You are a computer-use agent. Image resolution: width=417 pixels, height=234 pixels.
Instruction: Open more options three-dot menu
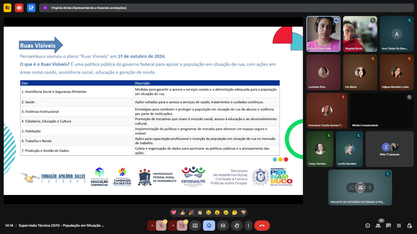tap(248, 225)
